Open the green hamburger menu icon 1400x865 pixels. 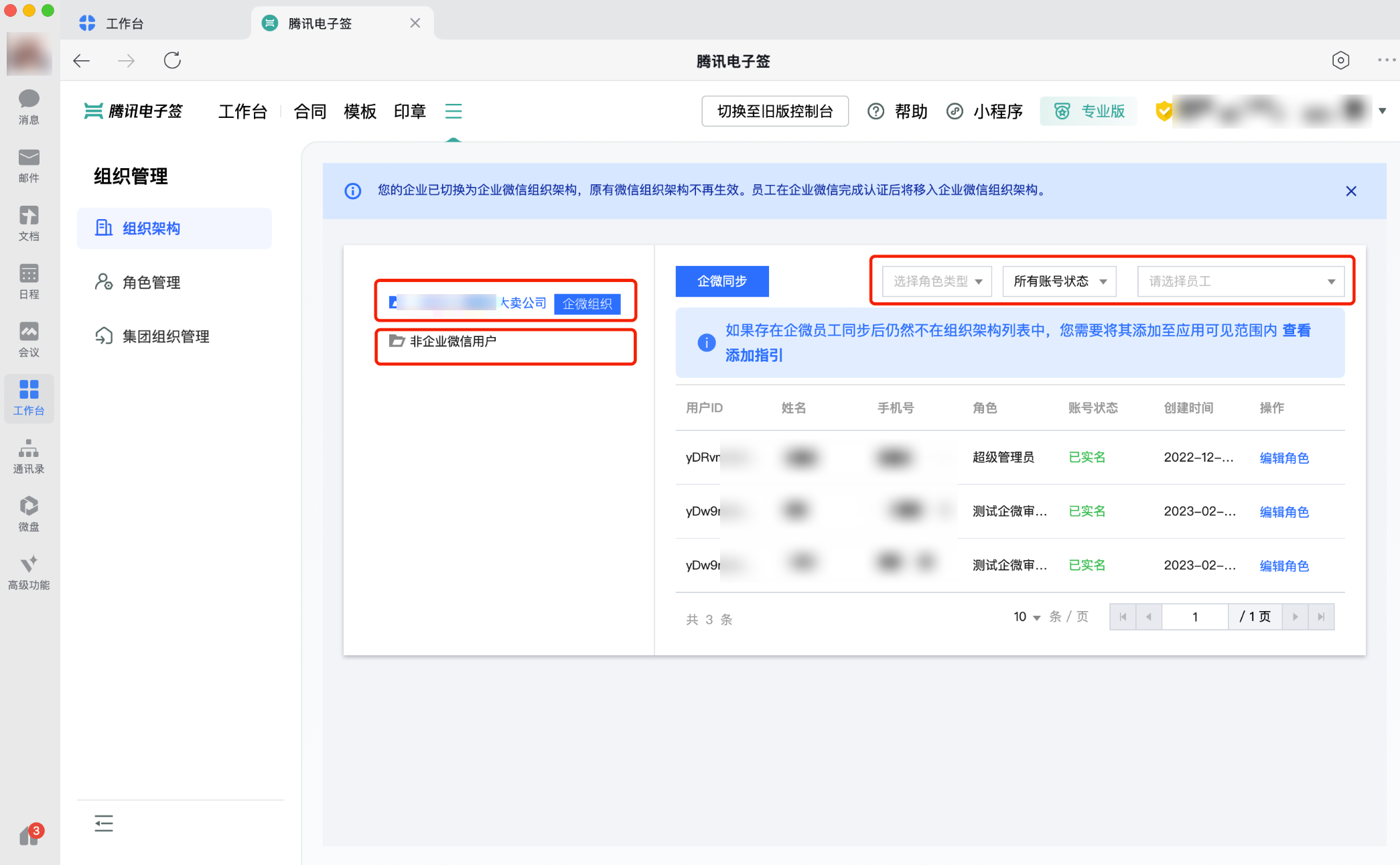tap(453, 111)
